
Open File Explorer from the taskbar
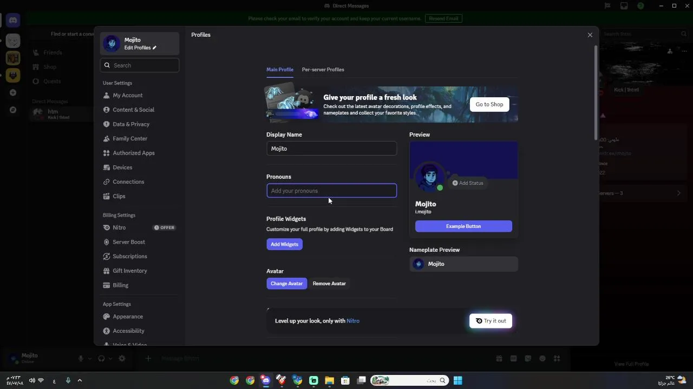point(329,380)
